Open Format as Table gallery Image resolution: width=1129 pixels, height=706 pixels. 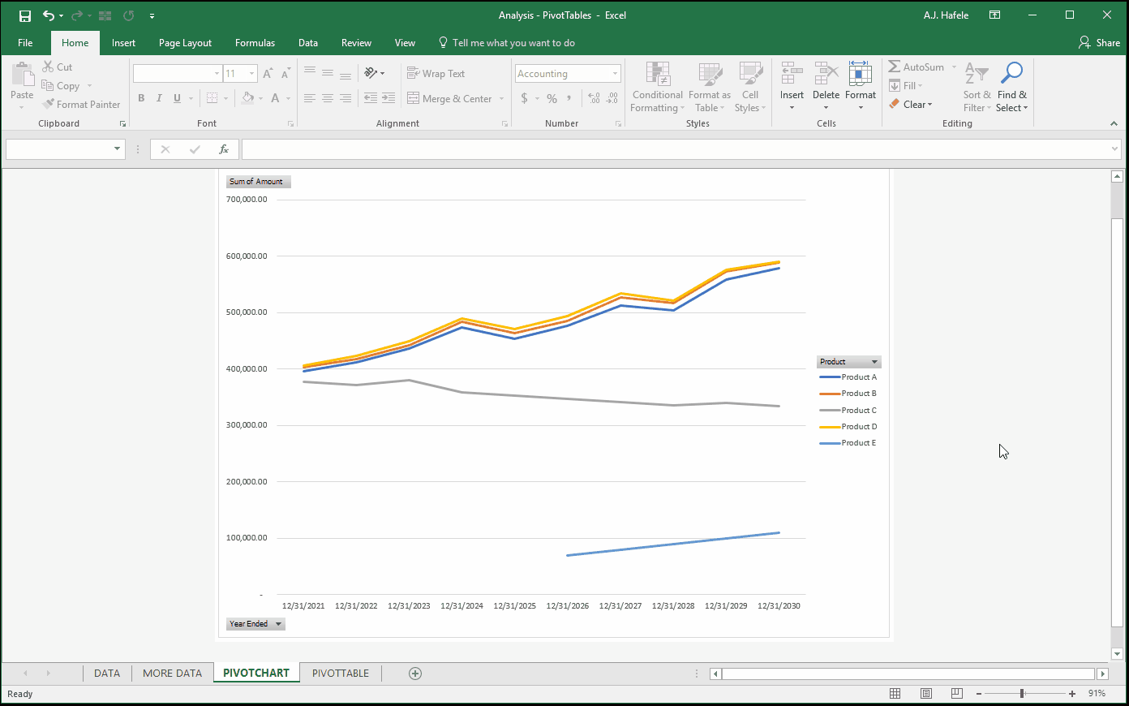710,87
